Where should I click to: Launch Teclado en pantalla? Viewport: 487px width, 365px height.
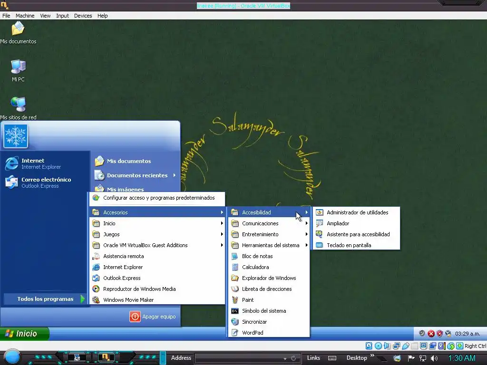pyautogui.click(x=357, y=245)
